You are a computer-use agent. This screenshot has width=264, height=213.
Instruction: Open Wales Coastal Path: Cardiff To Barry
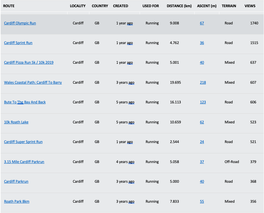click(33, 82)
